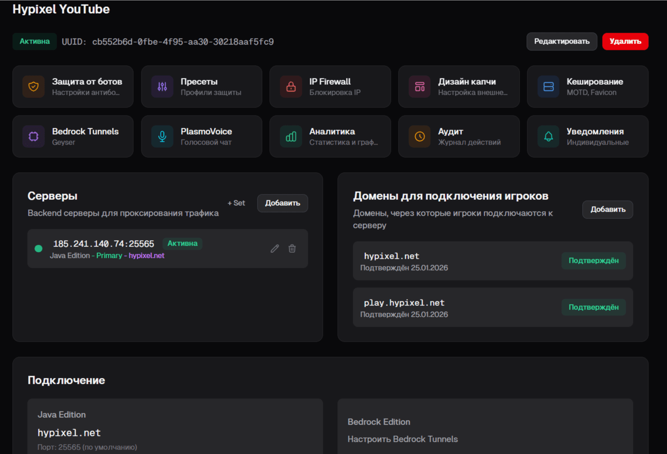The image size is (667, 454).
Task: Open IP Firewall using the lock icon
Action: pyautogui.click(x=291, y=87)
